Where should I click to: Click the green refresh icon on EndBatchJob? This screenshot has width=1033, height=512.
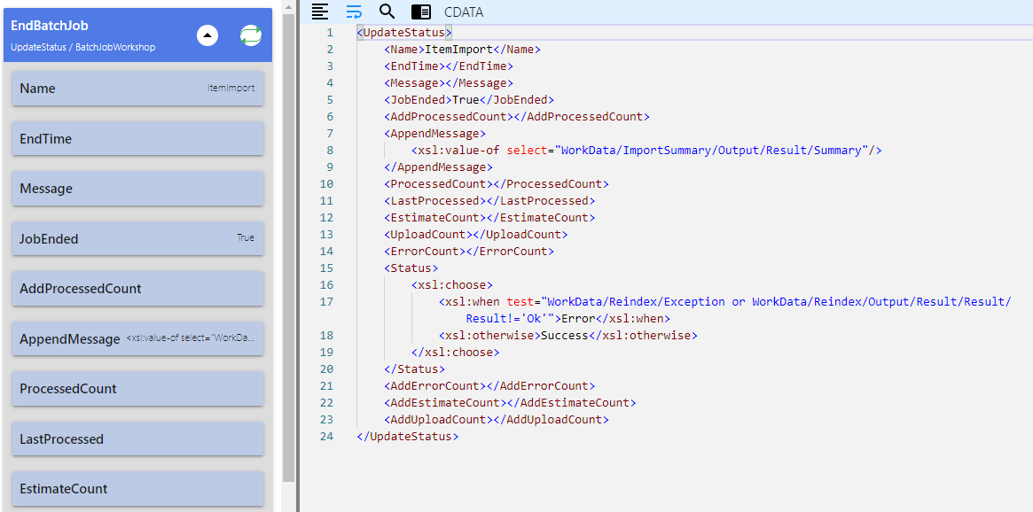point(251,35)
